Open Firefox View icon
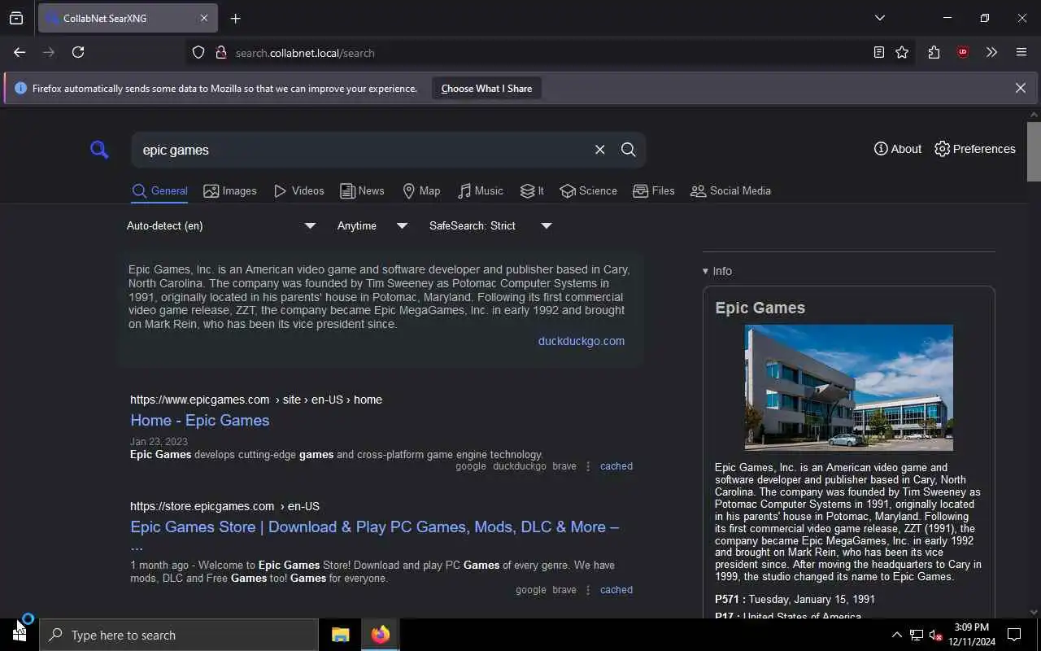 click(16, 18)
